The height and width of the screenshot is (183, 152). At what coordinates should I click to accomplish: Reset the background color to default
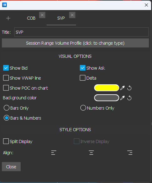pos(129,98)
